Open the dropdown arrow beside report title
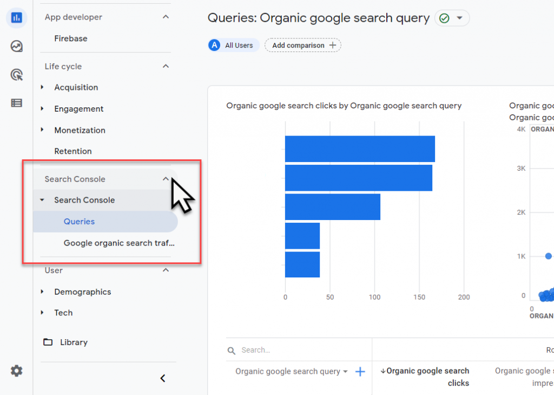Screen dimensions: 554x395 tap(459, 18)
